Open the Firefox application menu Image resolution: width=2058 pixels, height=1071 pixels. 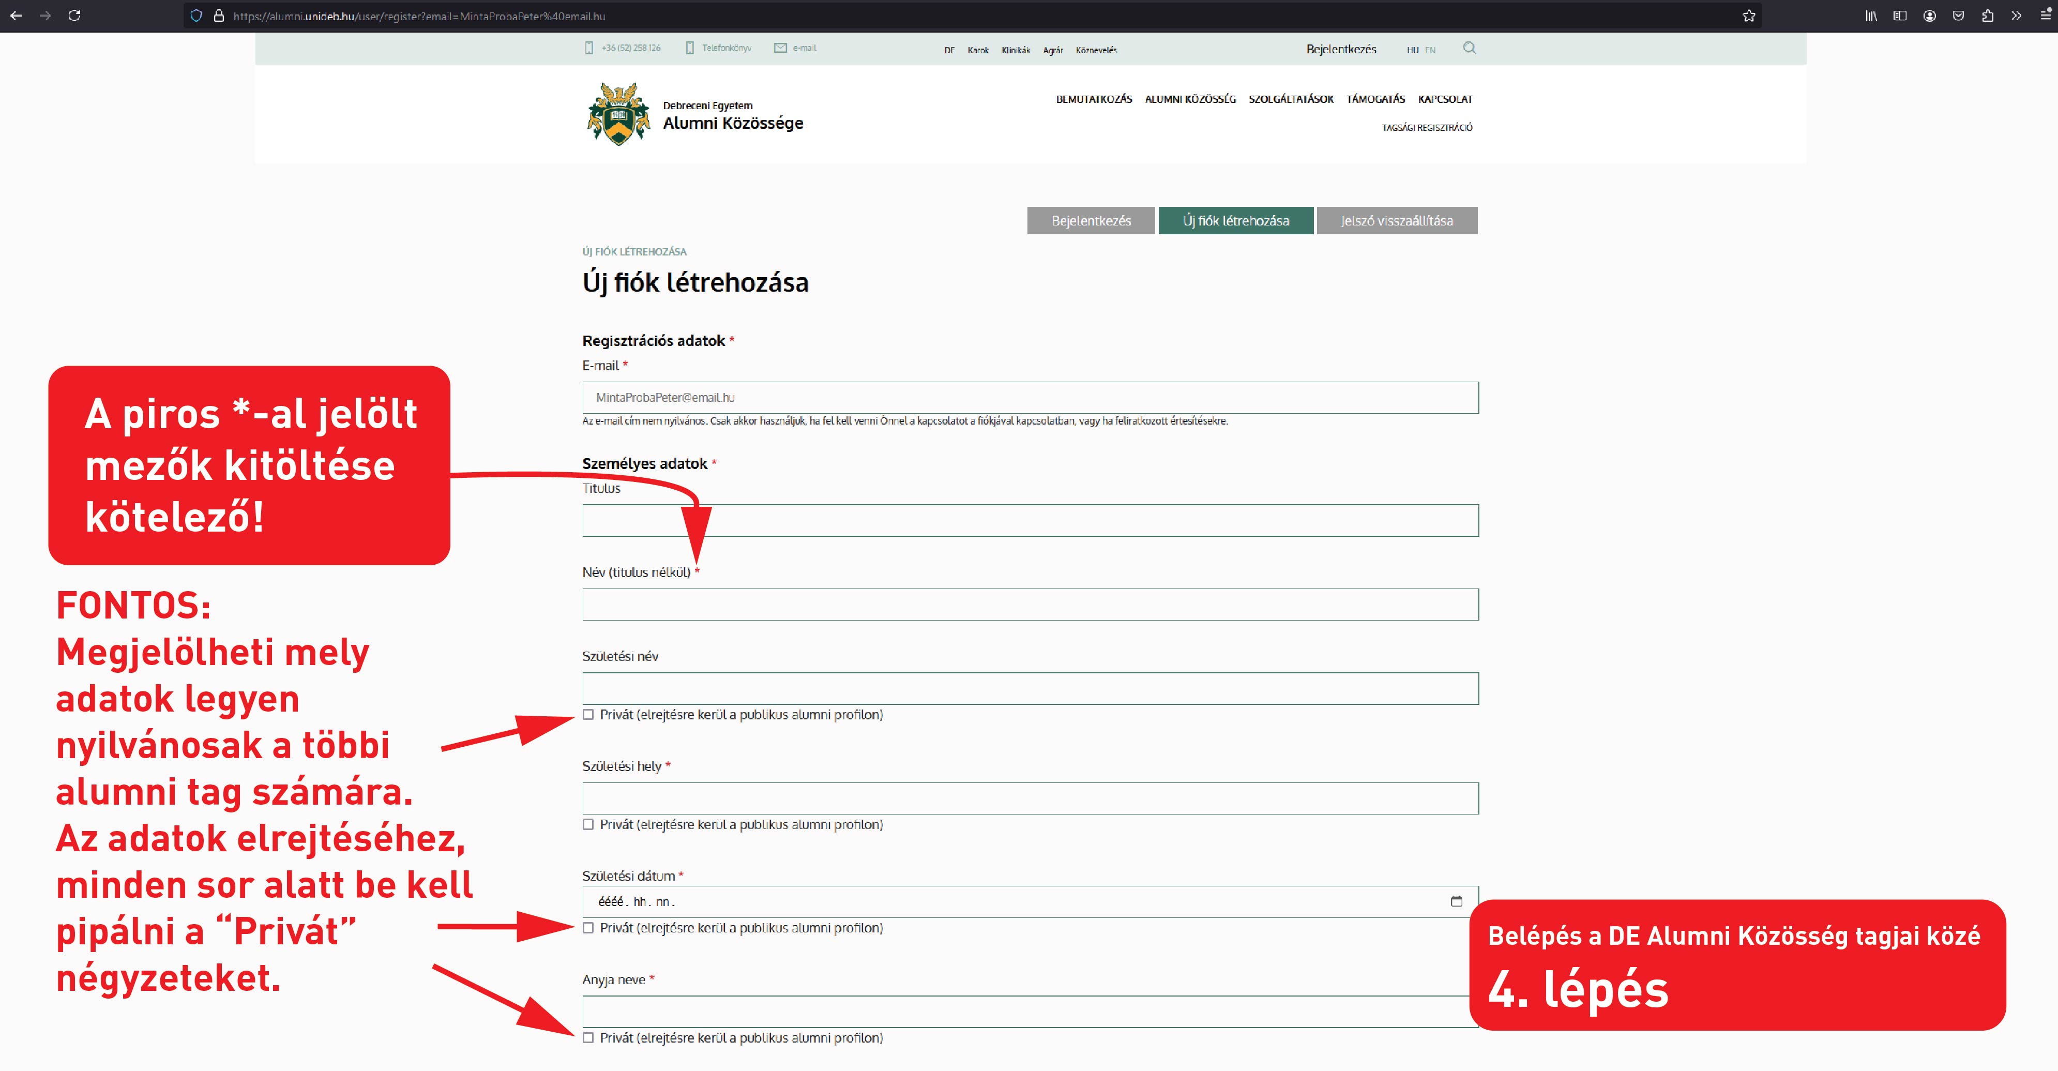[x=2046, y=15]
